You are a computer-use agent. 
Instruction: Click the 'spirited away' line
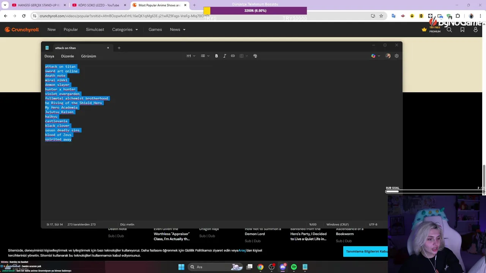pos(58,139)
